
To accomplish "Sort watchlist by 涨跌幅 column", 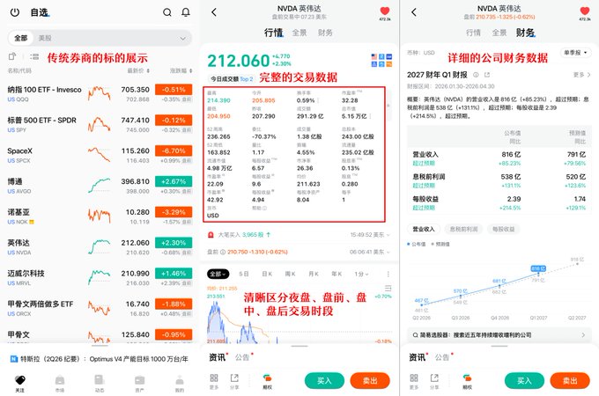I will [x=181, y=71].
